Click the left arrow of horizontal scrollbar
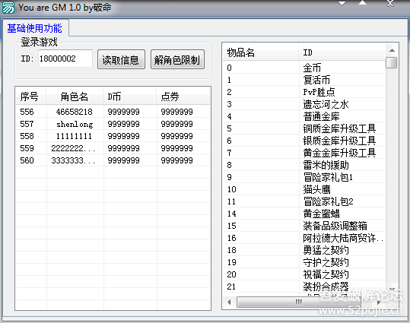 229,302
